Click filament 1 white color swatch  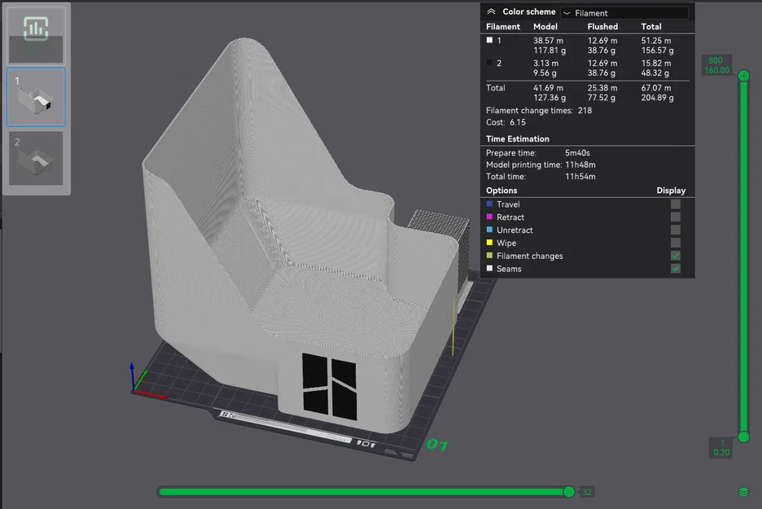coord(489,41)
